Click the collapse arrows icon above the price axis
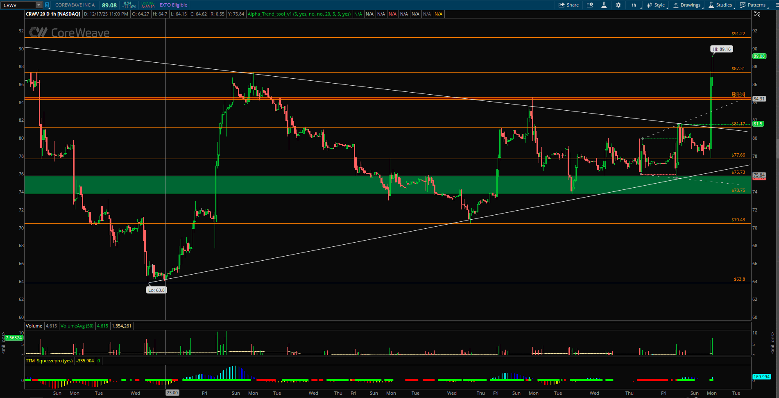The height and width of the screenshot is (398, 779). click(757, 14)
